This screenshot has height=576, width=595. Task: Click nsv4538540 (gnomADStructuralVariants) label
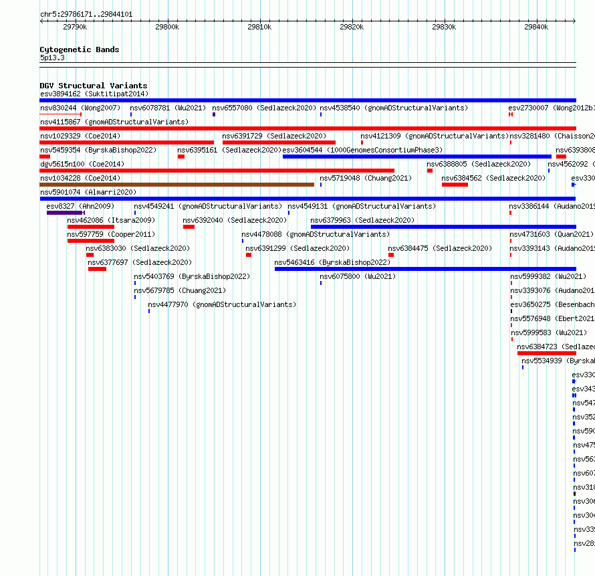(x=394, y=108)
